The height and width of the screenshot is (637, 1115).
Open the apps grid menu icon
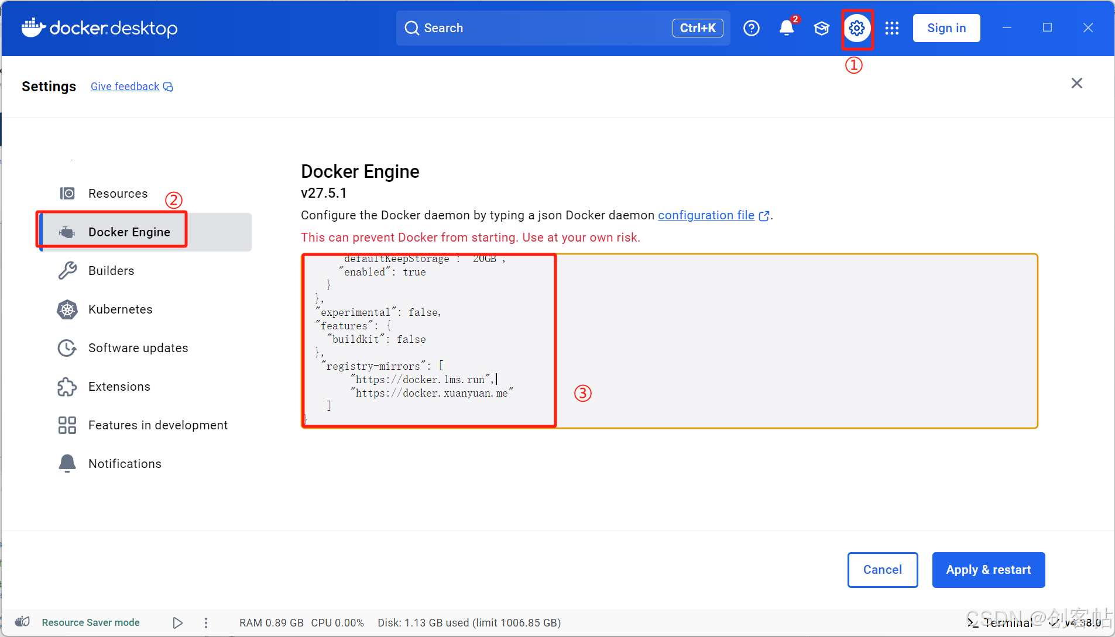pos(892,28)
